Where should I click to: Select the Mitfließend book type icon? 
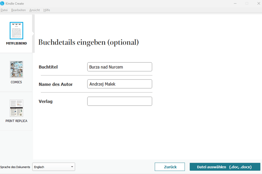16,31
